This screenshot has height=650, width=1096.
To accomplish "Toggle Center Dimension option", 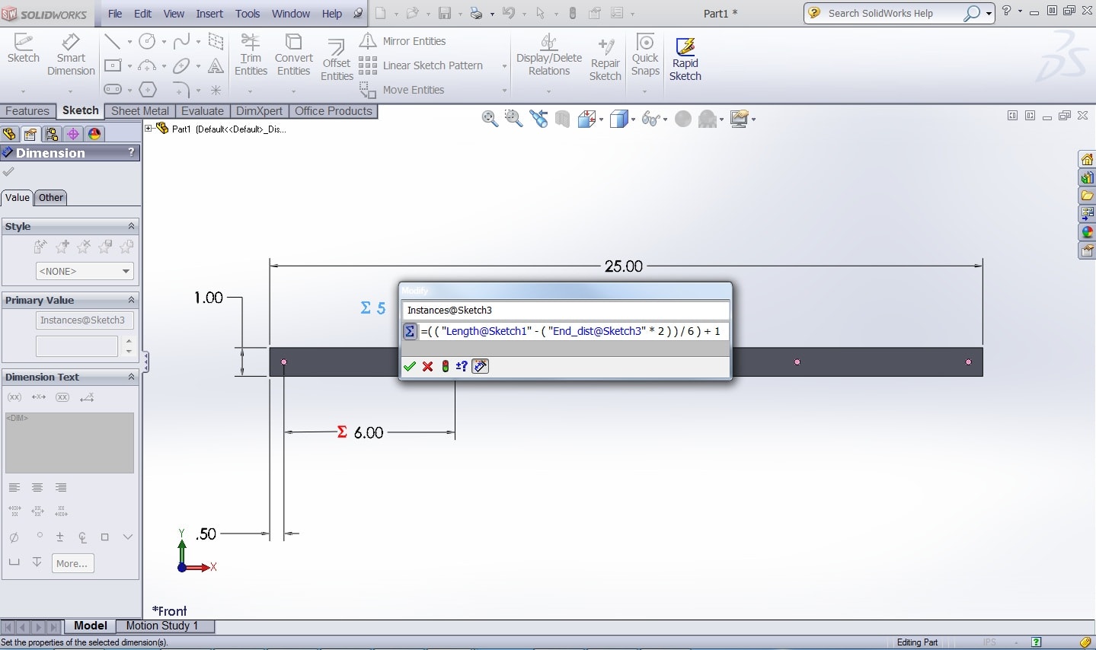I will click(39, 397).
